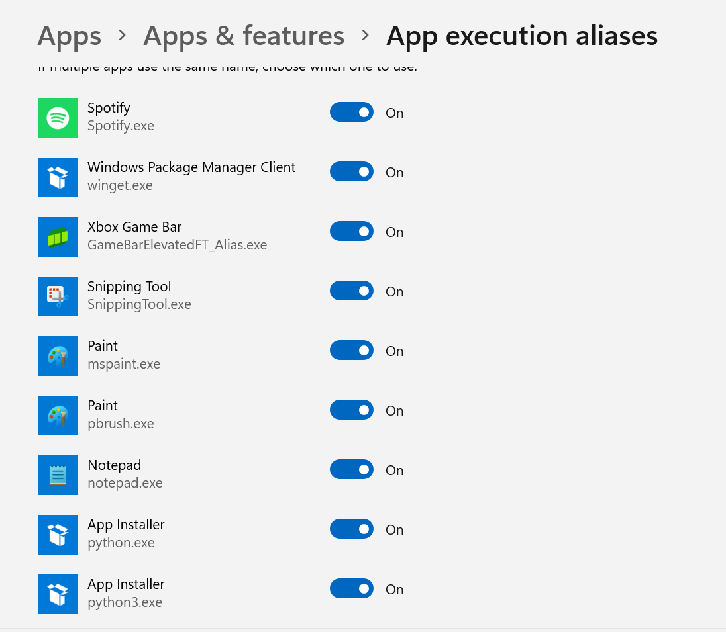Click the App Installer python3.exe icon
Viewport: 726px width, 632px height.
pos(58,594)
